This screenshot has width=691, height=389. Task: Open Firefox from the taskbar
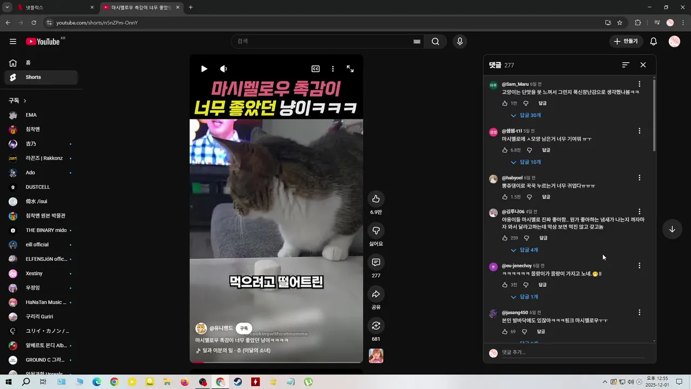click(x=185, y=382)
